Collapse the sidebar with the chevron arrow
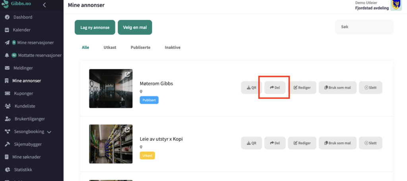Screen dimensions: 407x181 (44, 5)
